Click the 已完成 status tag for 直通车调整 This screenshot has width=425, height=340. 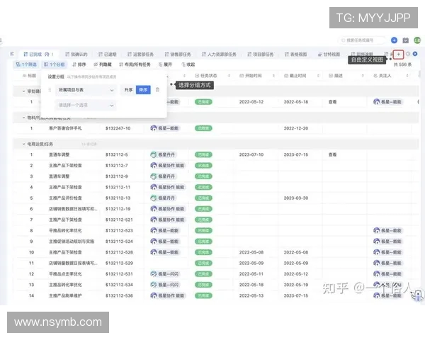(x=204, y=154)
